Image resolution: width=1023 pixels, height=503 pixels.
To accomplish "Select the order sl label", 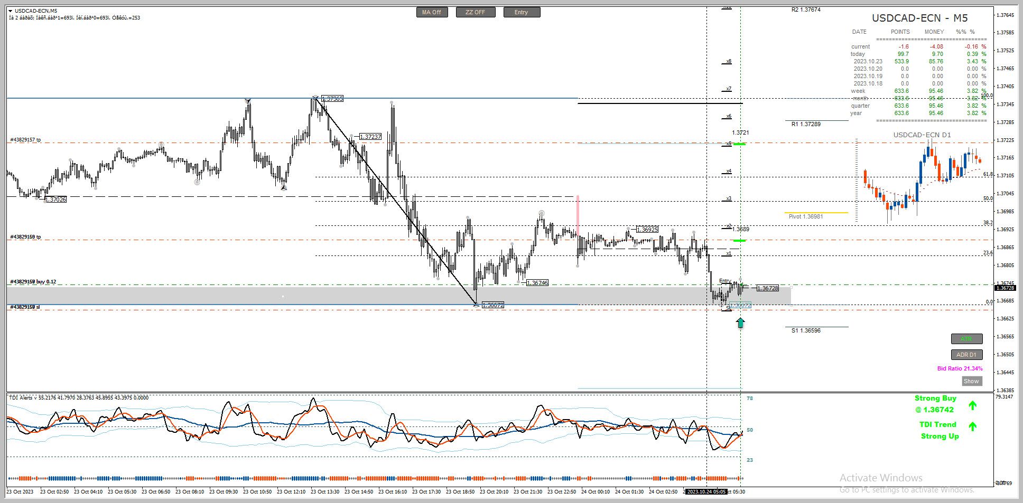I will 24,307.
